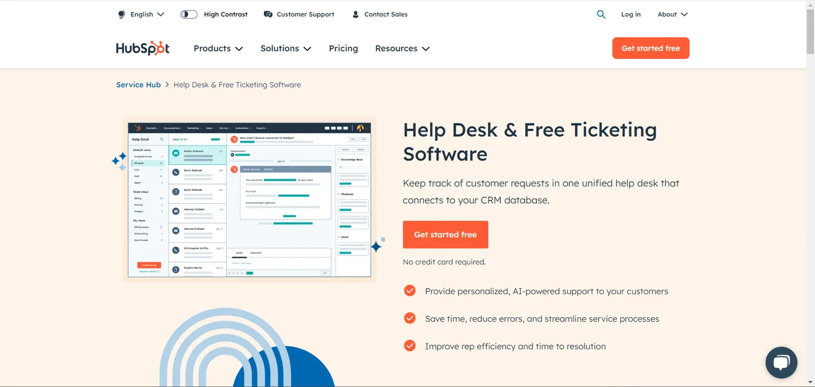
Task: Expand the Products menu
Action: click(x=218, y=49)
